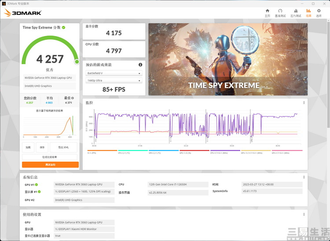Image resolution: width=330 pixels, height=241 pixels.
Task: Switch to the Results (结果) tab
Action: point(308,13)
